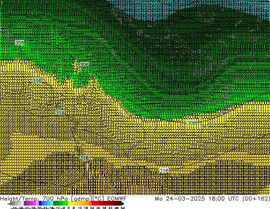
Task: Pick the blue swatch in the color scale
Action: [x=44, y=204]
